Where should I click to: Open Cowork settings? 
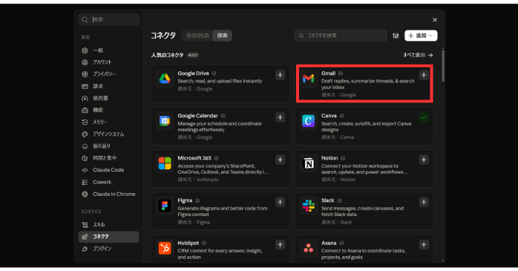pos(108,182)
